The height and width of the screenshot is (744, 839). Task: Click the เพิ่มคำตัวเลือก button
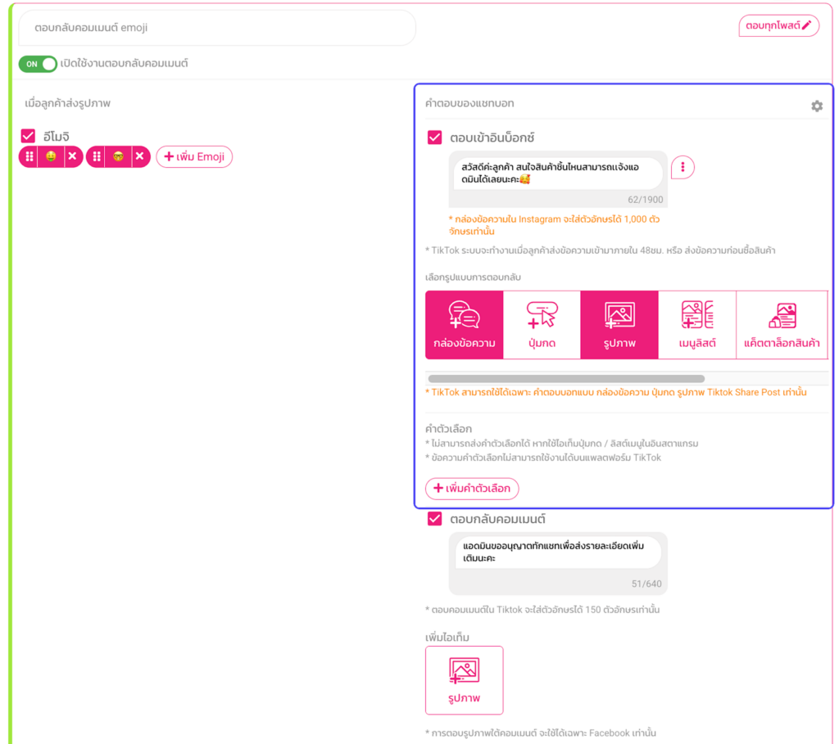472,489
